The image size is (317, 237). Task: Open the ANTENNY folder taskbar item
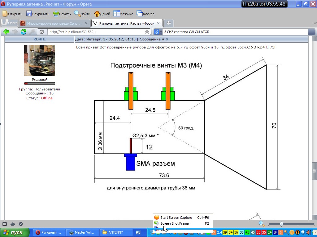click(x=116, y=232)
